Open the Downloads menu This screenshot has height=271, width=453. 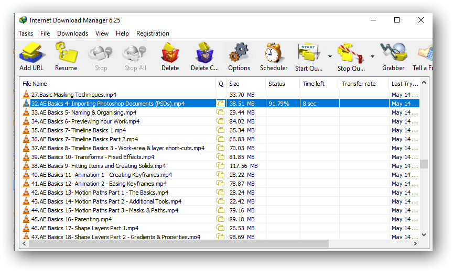[72, 33]
